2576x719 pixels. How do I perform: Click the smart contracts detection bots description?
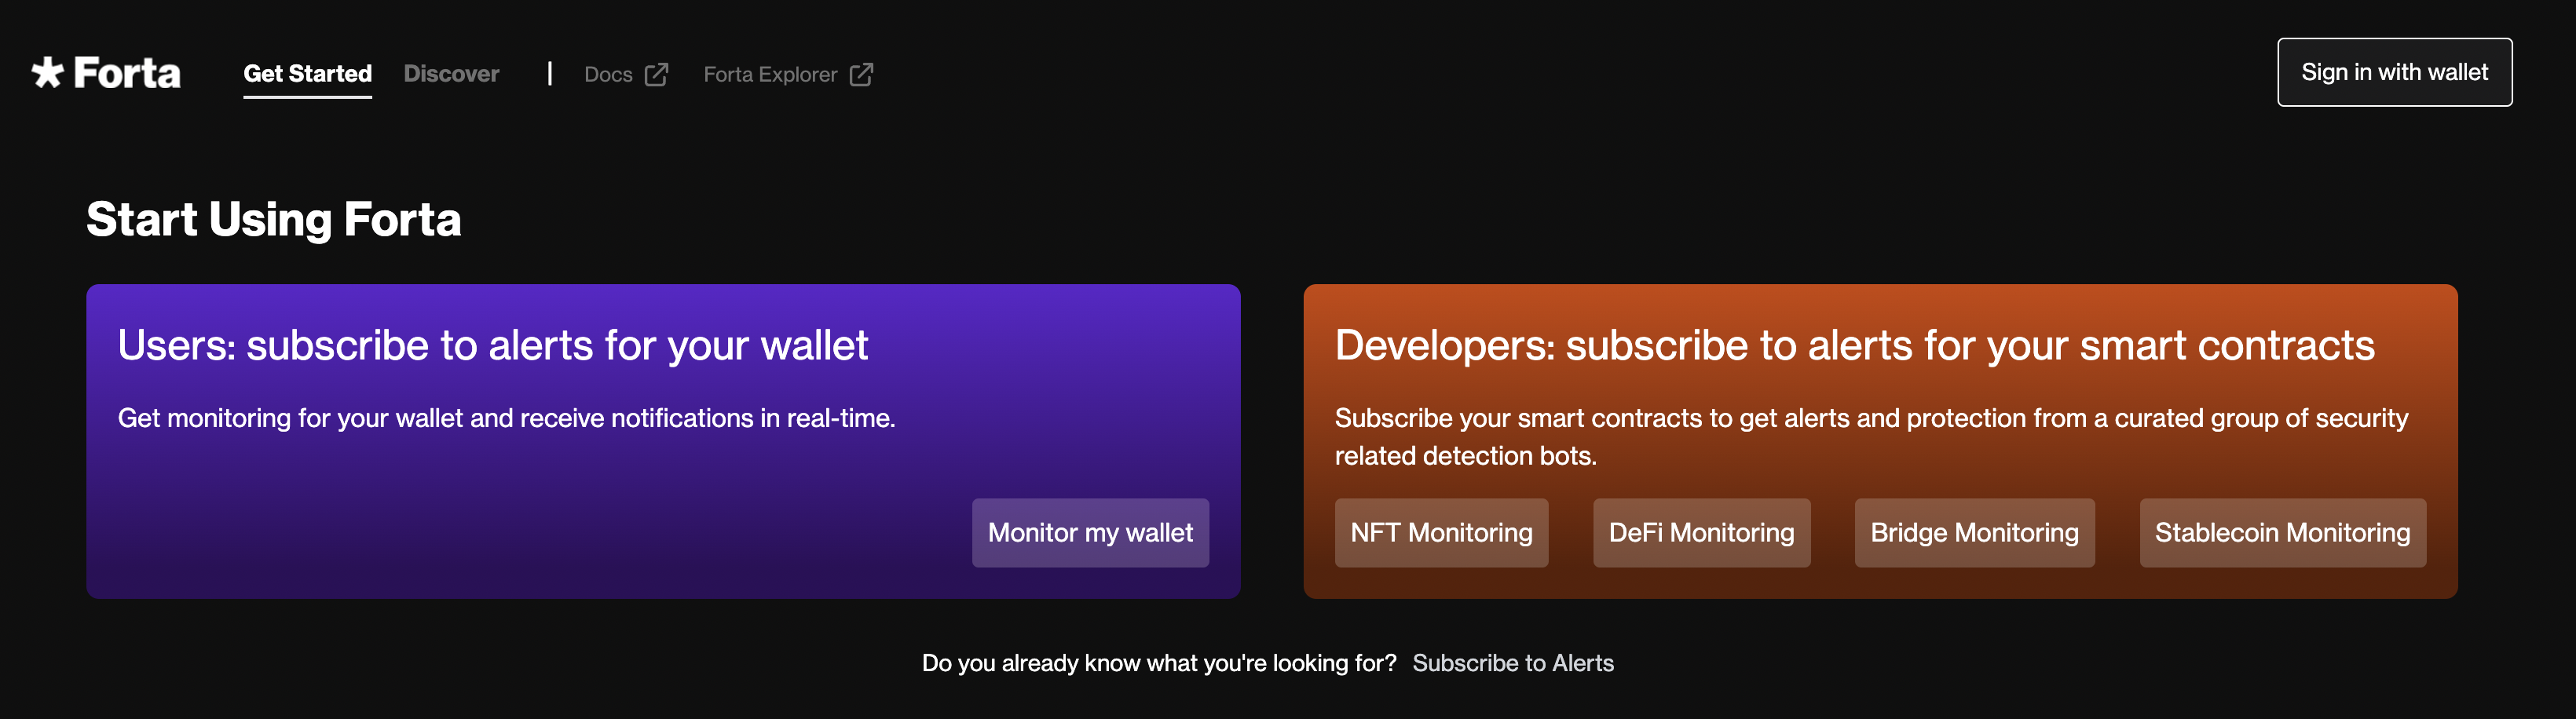(x=1871, y=437)
